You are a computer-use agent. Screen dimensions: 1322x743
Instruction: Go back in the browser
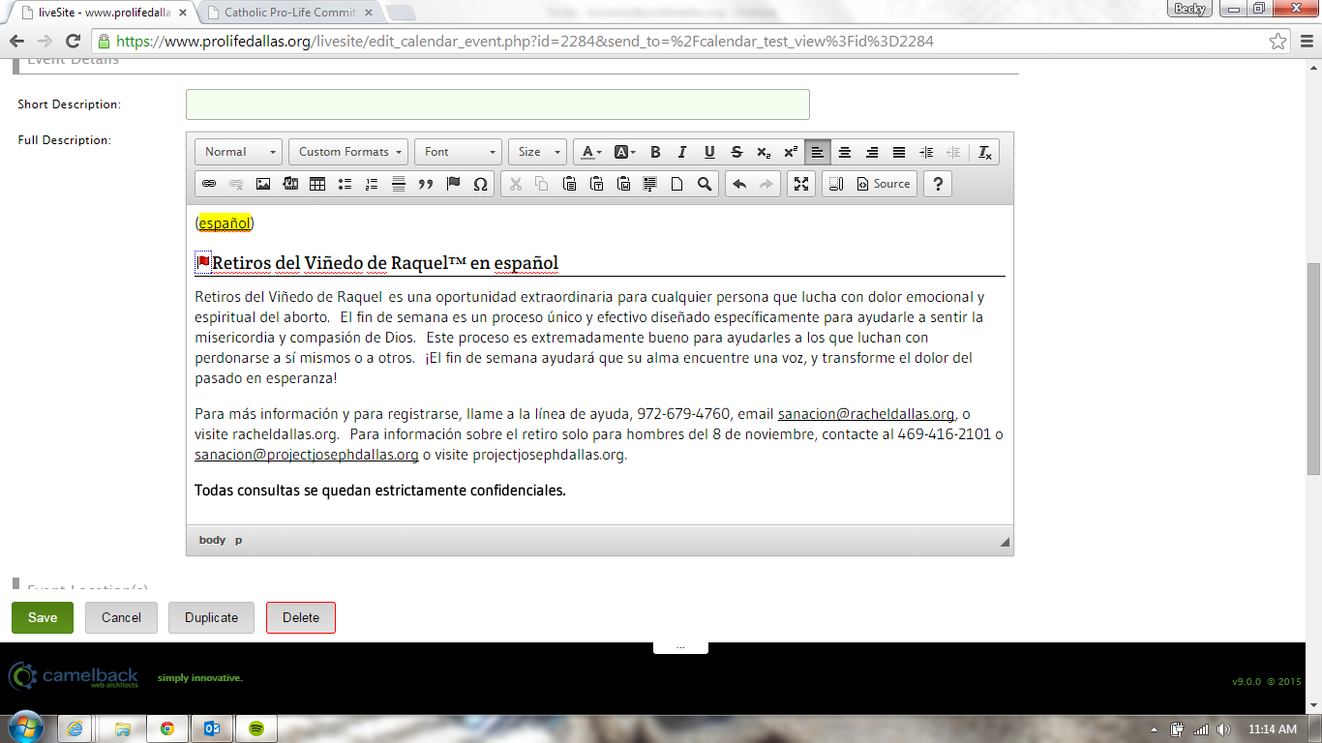[16, 42]
